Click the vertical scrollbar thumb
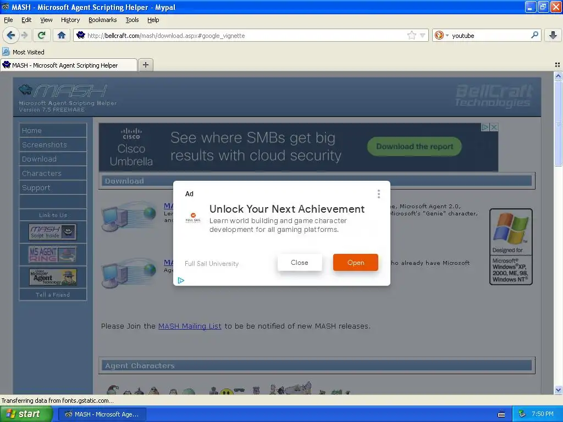The image size is (563, 422). (x=558, y=123)
